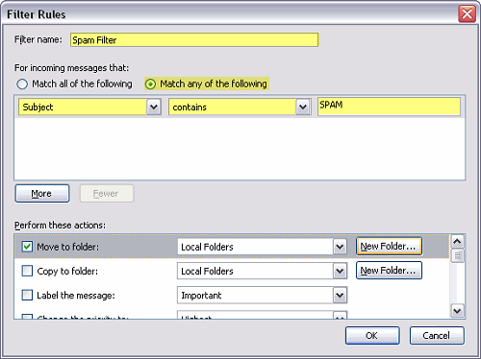This screenshot has width=481, height=359.
Task: Open Copy to folder destination dropdown
Action: 262,271
